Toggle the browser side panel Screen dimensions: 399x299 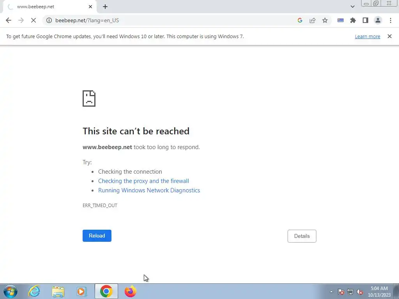click(365, 20)
